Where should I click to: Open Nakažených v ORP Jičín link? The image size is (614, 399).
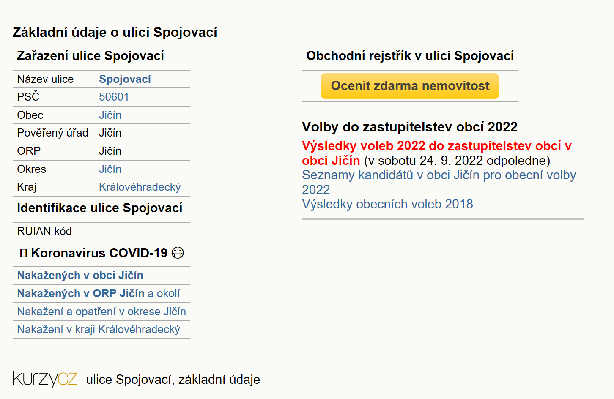point(81,293)
